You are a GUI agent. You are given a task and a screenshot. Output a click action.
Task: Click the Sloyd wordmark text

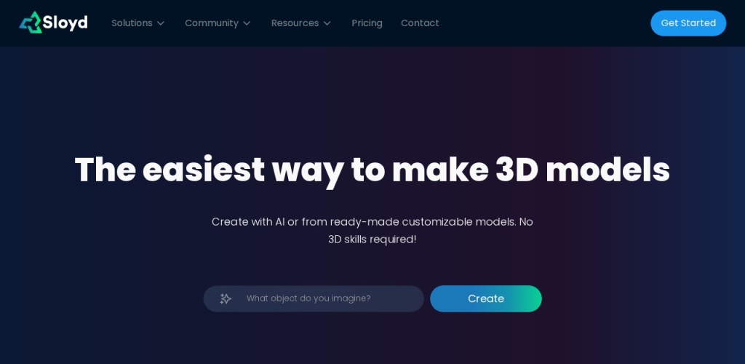pos(65,23)
